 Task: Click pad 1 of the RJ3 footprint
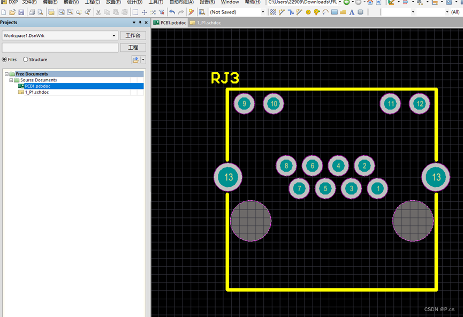click(378, 188)
